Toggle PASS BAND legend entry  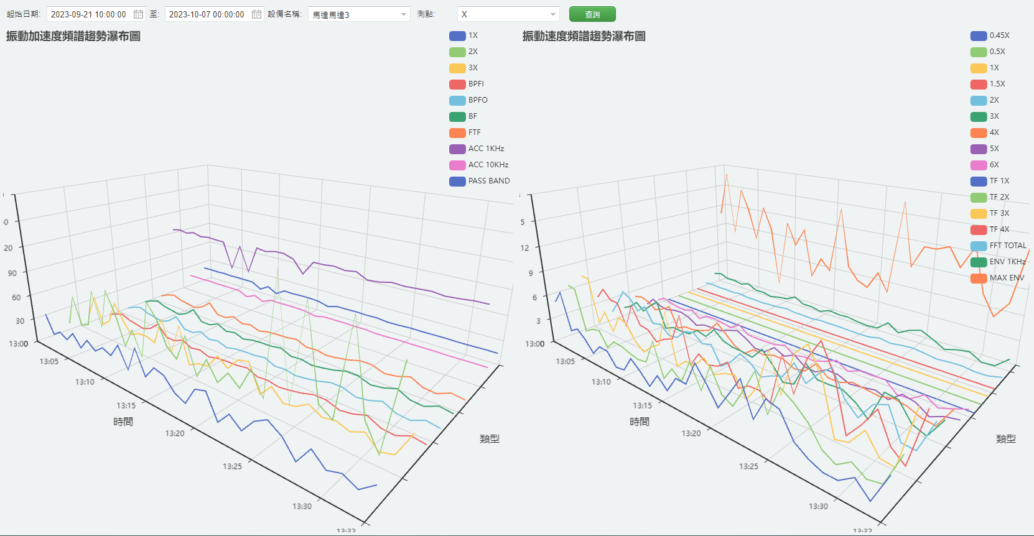click(x=480, y=181)
